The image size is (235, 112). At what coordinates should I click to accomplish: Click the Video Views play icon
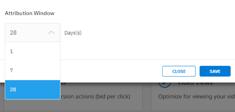pyautogui.click(x=165, y=85)
